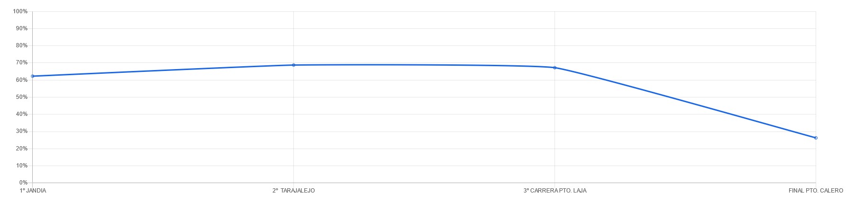Image resolution: width=855 pixels, height=202 pixels.
Task: Click the 30% y-axis label
Action: 21,131
